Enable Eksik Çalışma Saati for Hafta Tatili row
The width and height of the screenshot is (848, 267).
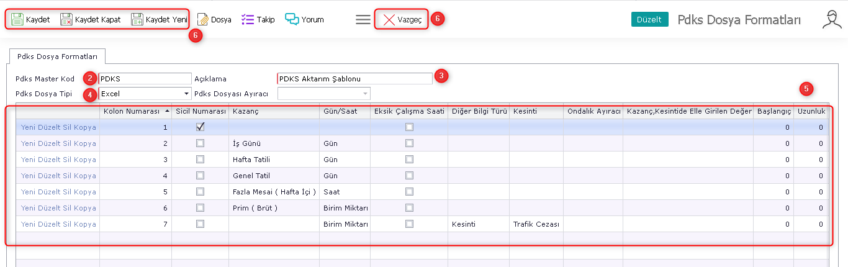click(409, 159)
